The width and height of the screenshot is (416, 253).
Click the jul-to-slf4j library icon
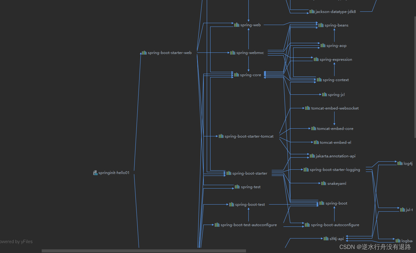pos(402,209)
